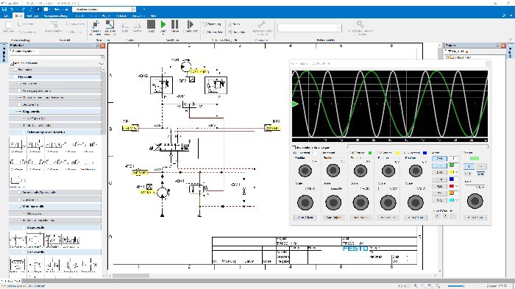
Task: Open the cyan color dropdown in the channel list
Action: pyautogui.click(x=456, y=200)
